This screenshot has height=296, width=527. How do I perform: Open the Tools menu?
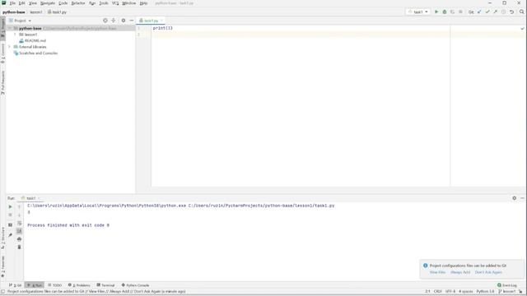[x=104, y=3]
